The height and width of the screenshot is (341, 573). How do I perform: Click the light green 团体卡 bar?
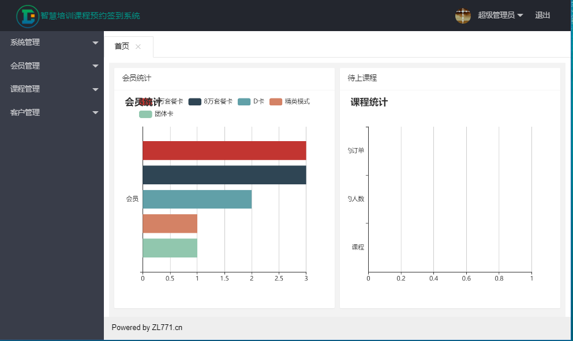[170, 248]
